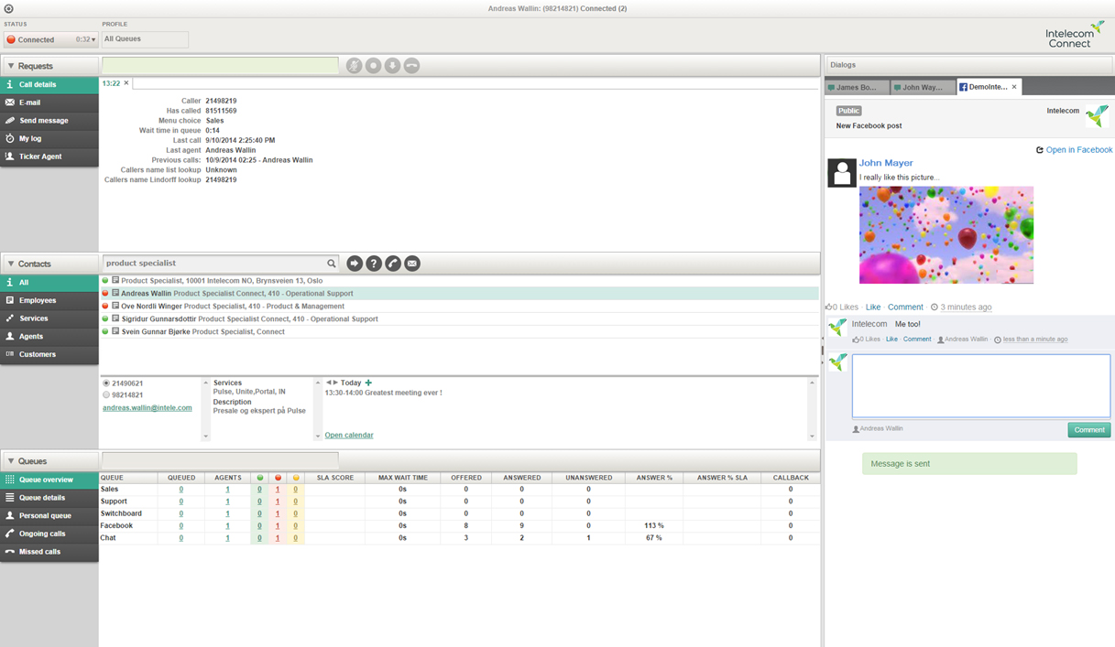Open the Queue details menu item
1115x647 pixels.
pos(42,498)
